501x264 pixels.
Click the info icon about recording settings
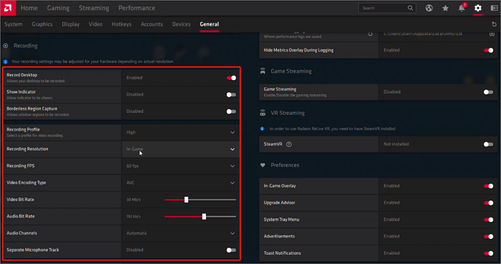click(6, 62)
